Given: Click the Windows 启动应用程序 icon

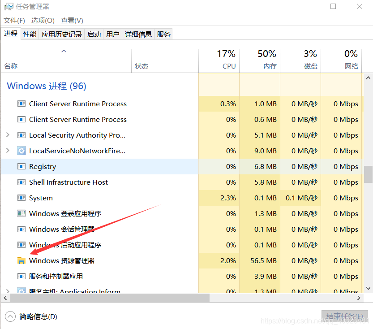Looking at the screenshot, I should click(x=21, y=245).
